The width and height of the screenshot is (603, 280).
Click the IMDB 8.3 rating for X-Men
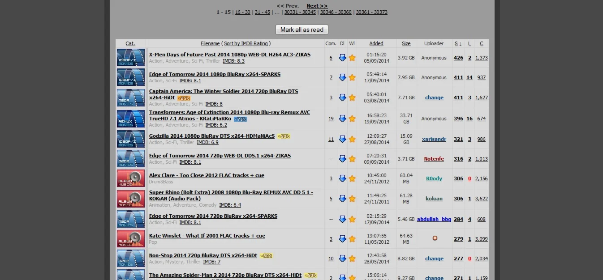(233, 61)
